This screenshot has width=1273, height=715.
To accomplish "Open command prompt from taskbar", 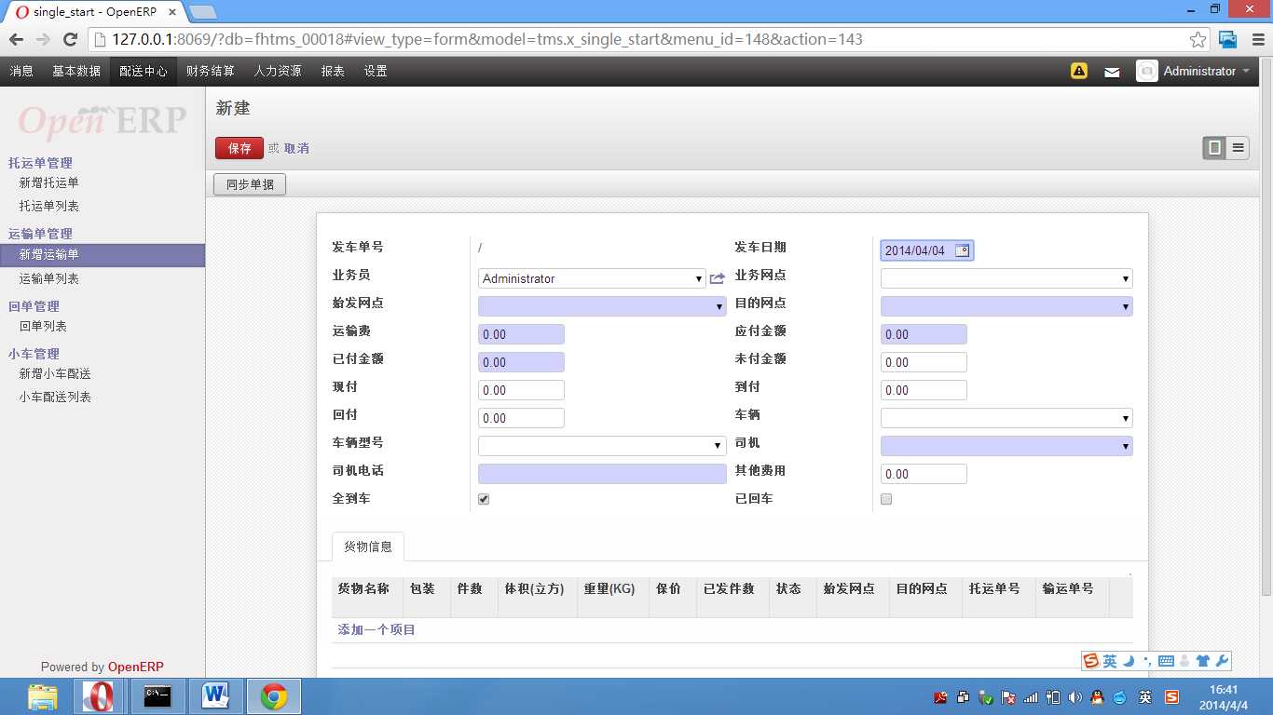I will pyautogui.click(x=157, y=696).
